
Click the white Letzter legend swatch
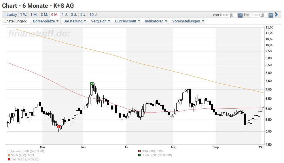[9, 152]
